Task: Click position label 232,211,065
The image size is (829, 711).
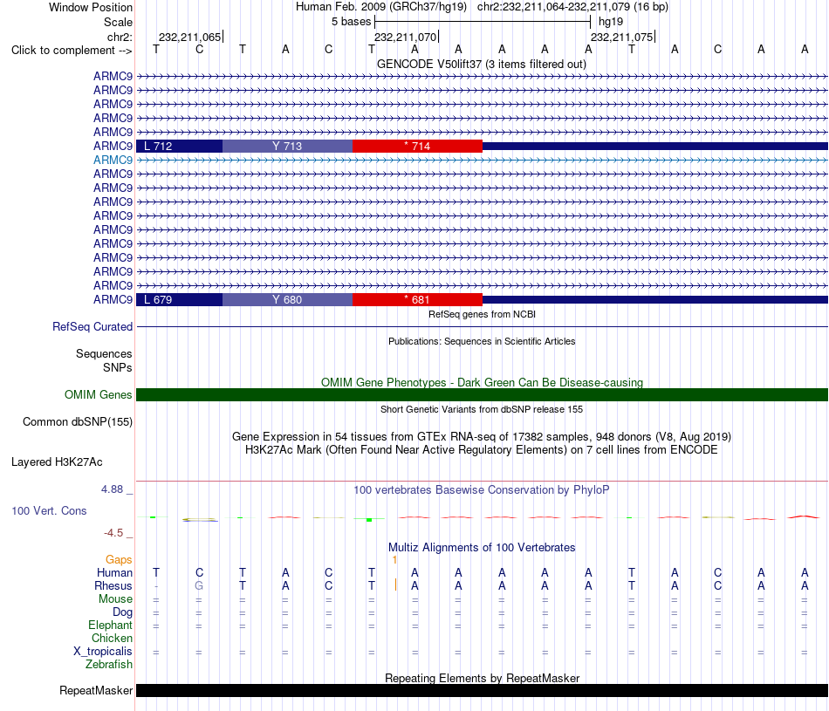Action: pos(190,37)
